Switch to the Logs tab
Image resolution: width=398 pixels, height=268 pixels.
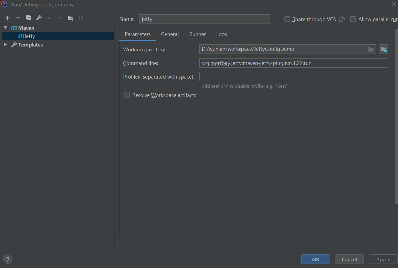pos(222,34)
